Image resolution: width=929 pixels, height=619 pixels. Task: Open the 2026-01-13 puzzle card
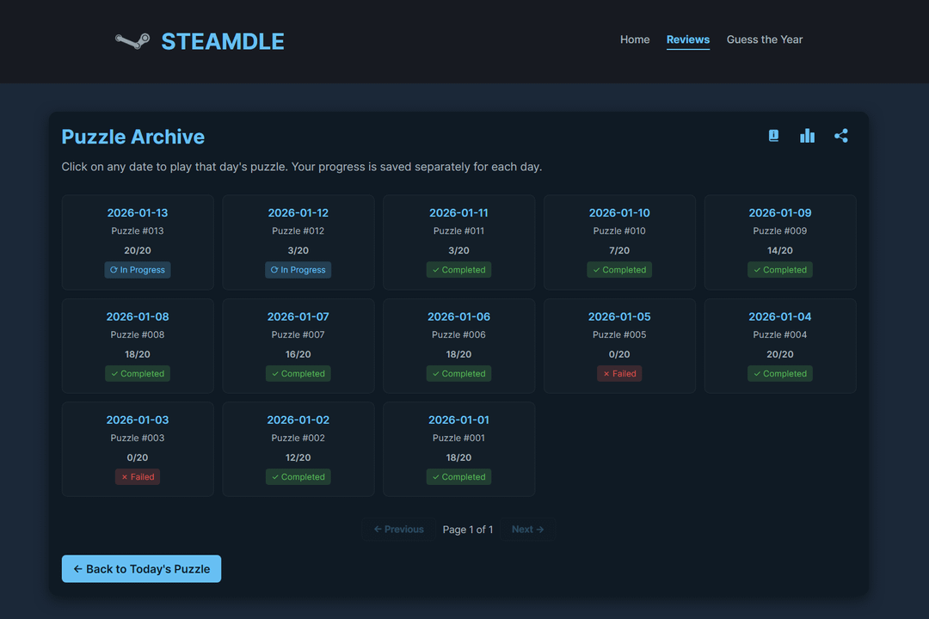(x=138, y=242)
